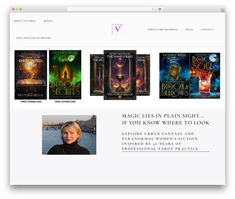This screenshot has width=235, height=199.
Task: Click the purple V site logo
Action: coord(117,29)
